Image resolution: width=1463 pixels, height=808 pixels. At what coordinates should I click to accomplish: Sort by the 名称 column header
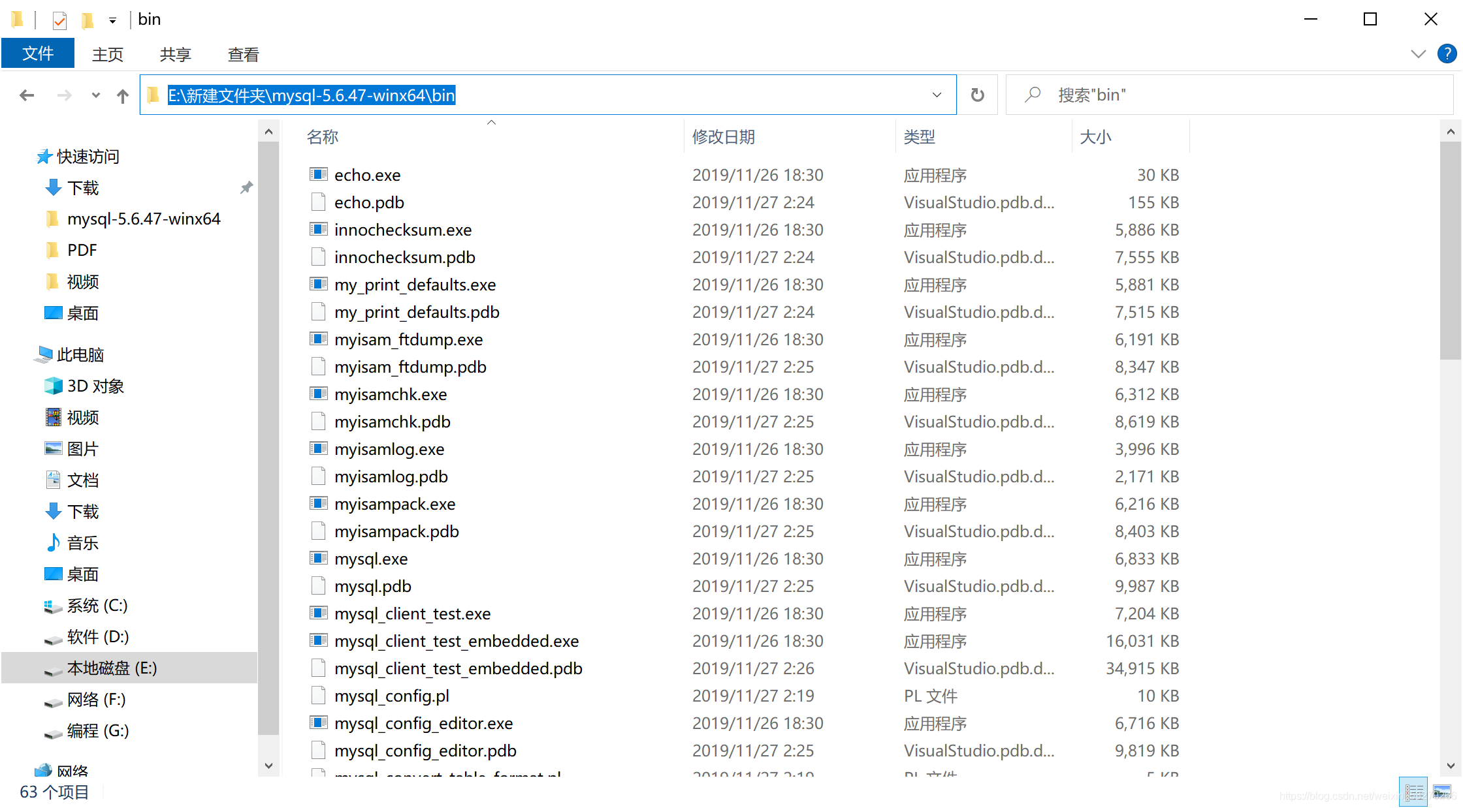click(323, 137)
